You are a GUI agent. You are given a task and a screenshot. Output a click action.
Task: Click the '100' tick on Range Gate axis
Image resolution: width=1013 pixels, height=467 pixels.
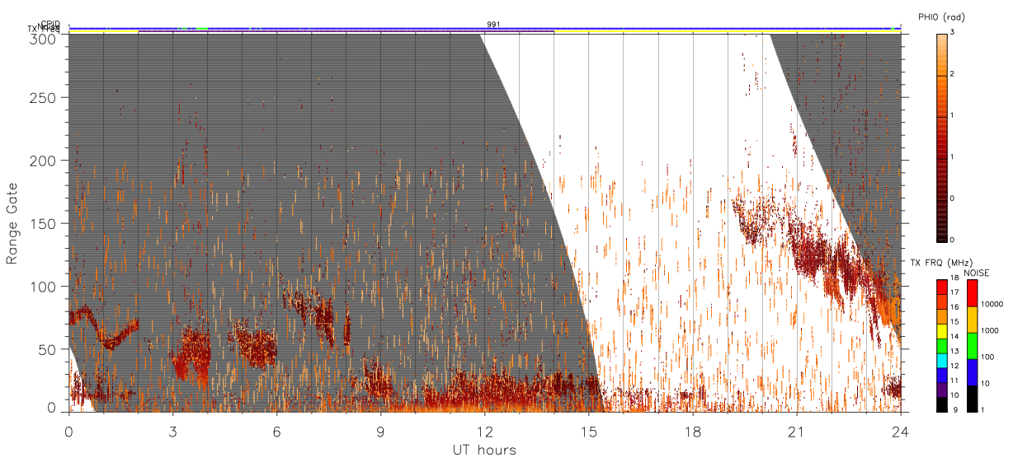pos(44,286)
